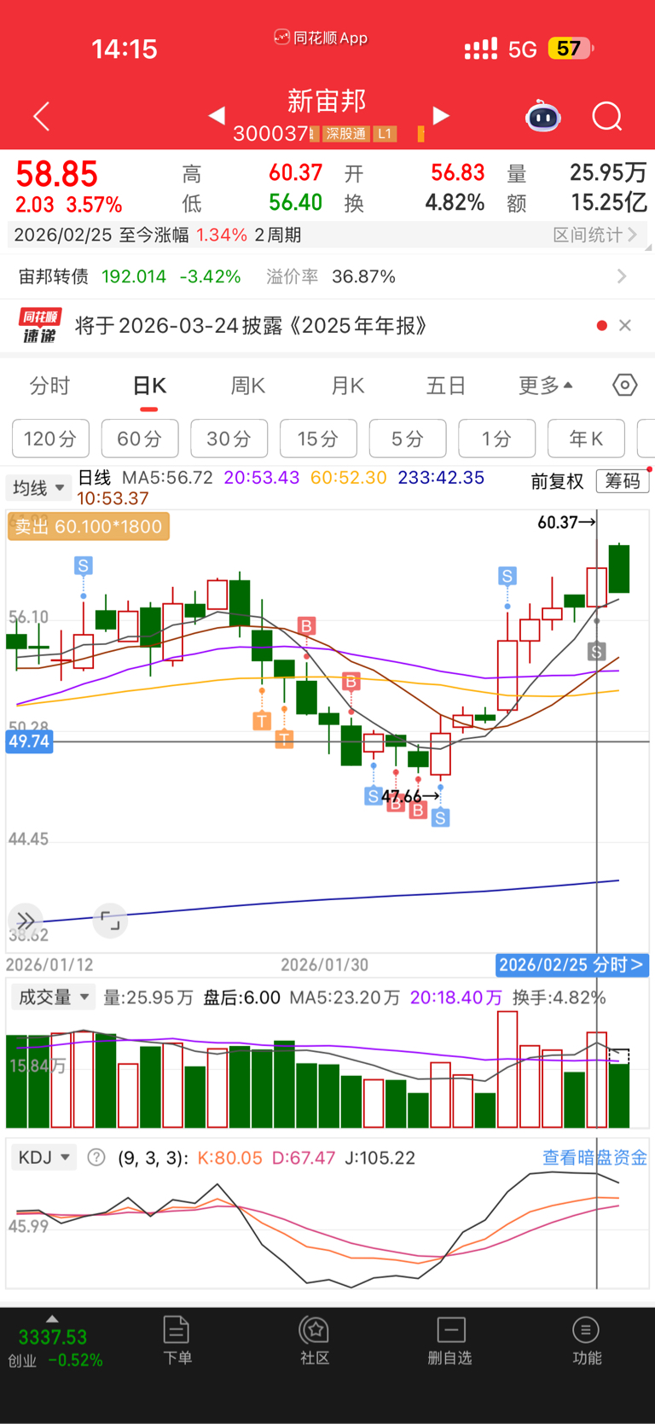Image resolution: width=655 pixels, height=1424 pixels.
Task: Tap the 47.66 low price label
Action: pyautogui.click(x=409, y=797)
